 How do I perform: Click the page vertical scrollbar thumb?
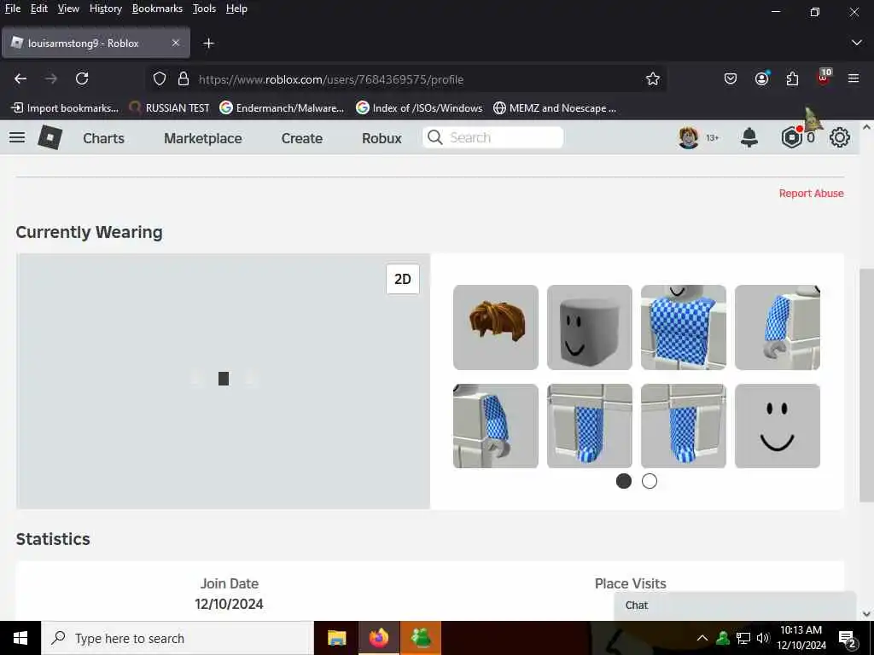pos(866,385)
